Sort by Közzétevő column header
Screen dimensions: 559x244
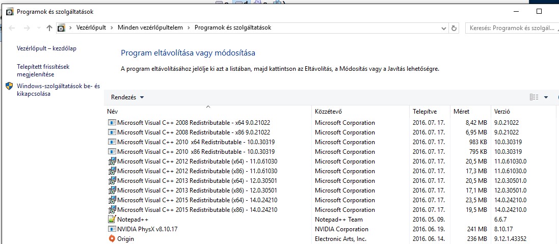click(x=360, y=112)
